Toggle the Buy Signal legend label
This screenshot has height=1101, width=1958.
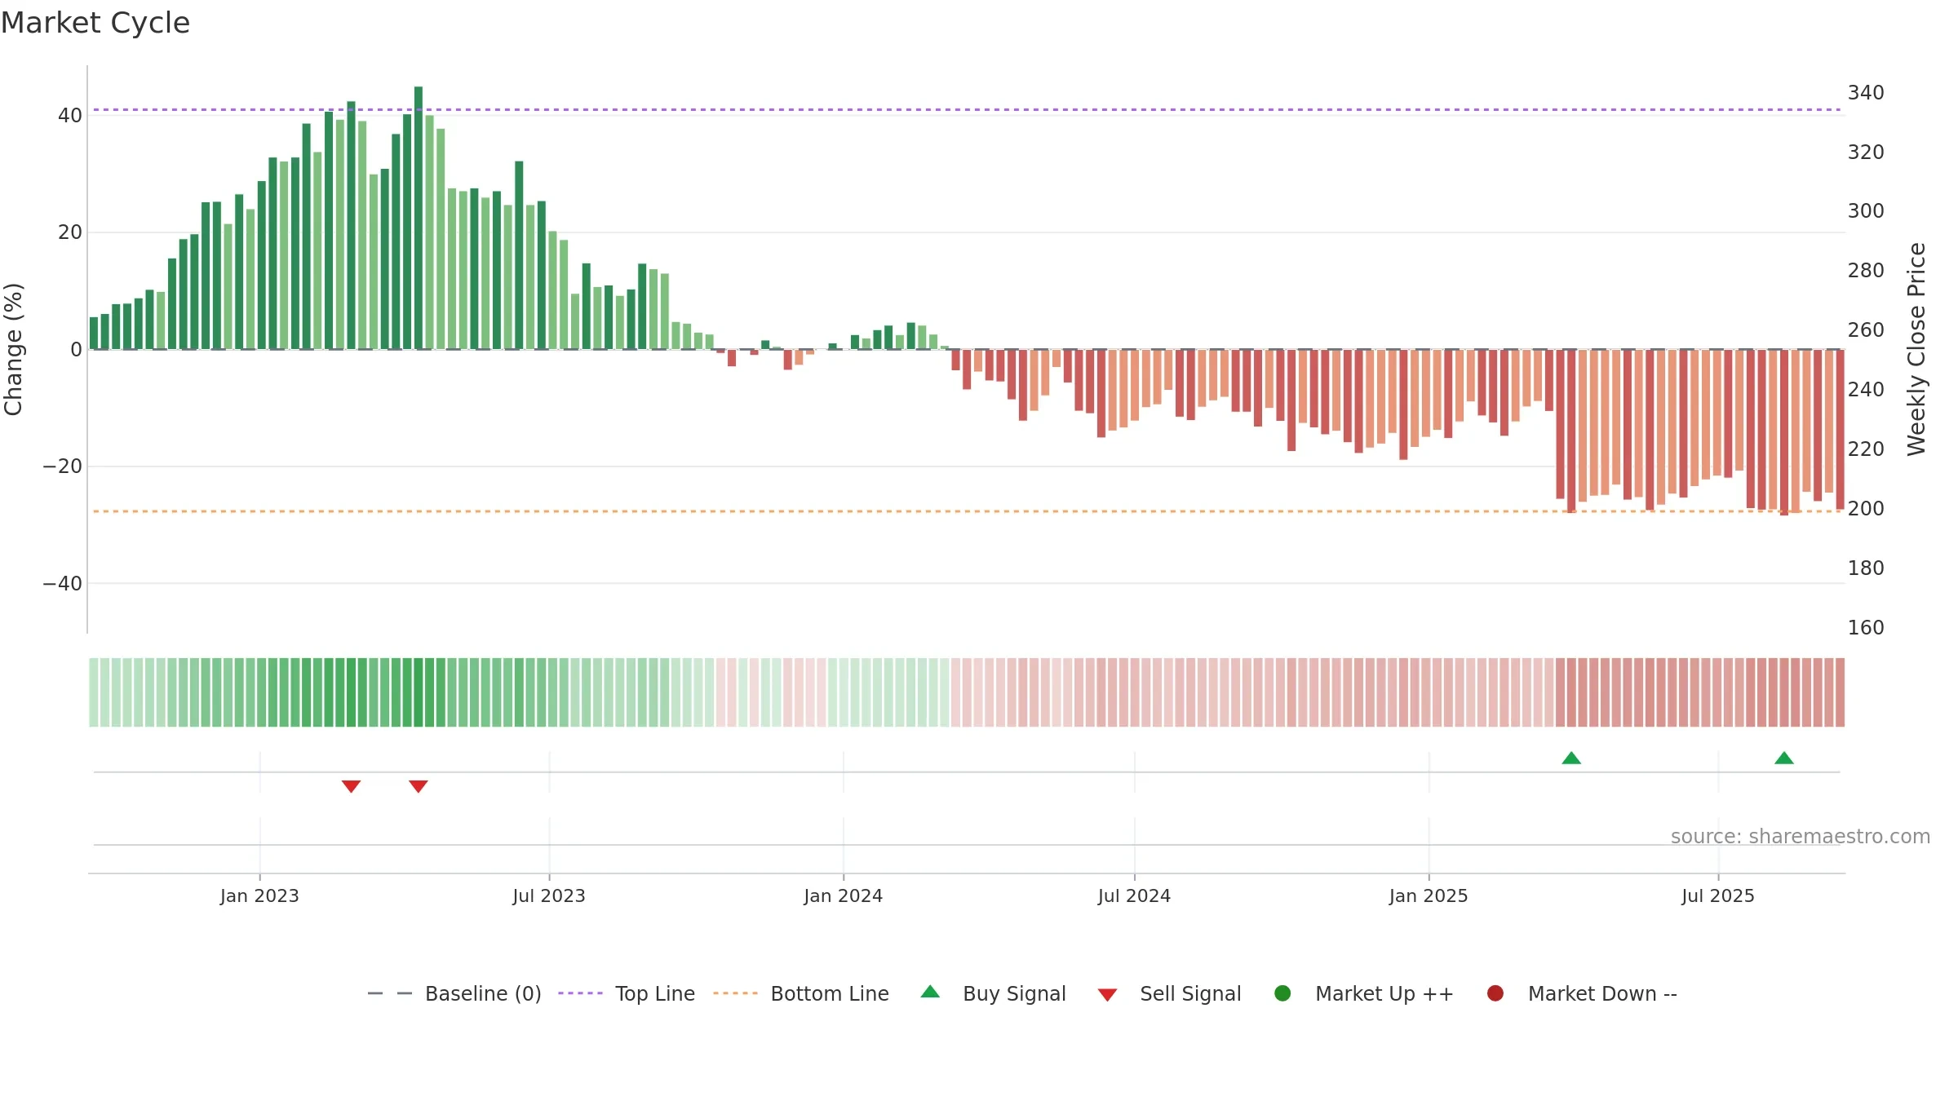pyautogui.click(x=1014, y=993)
